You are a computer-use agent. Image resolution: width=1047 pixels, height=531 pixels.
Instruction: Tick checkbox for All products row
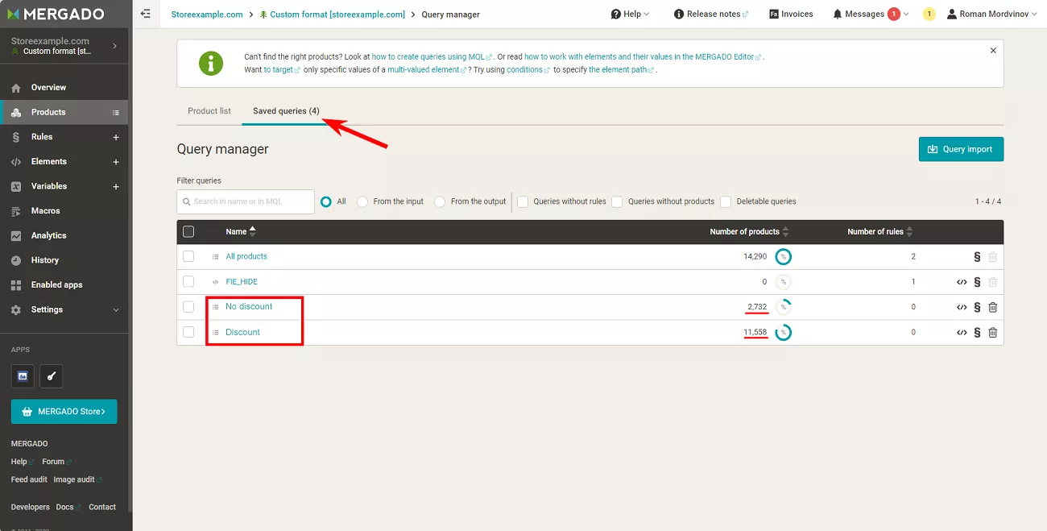pyautogui.click(x=188, y=256)
